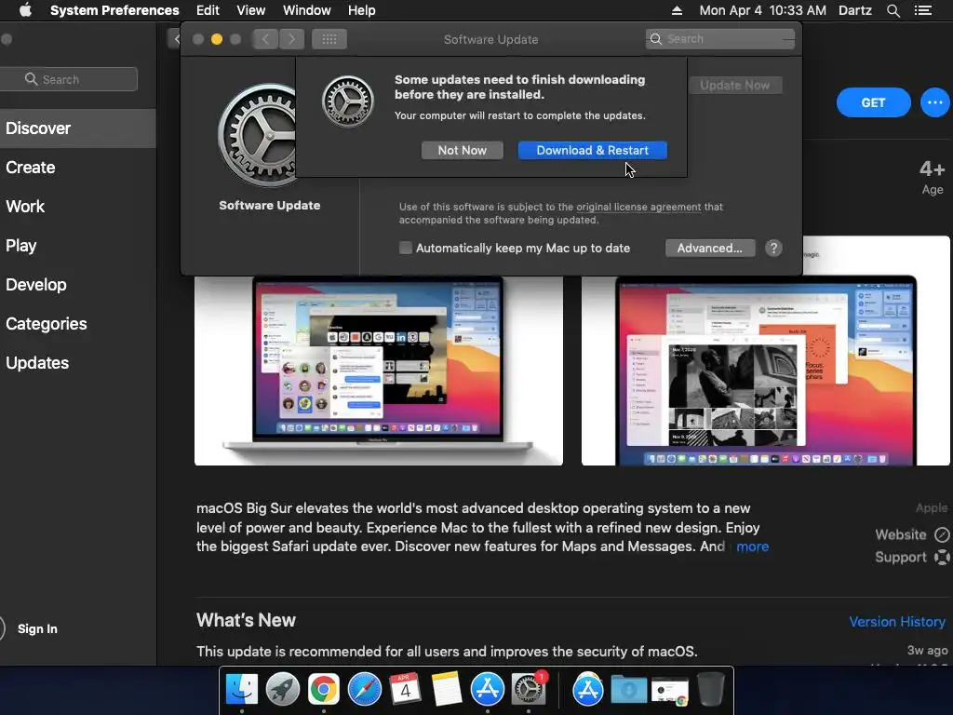Open the View menu
The height and width of the screenshot is (715, 953).
pyautogui.click(x=251, y=10)
